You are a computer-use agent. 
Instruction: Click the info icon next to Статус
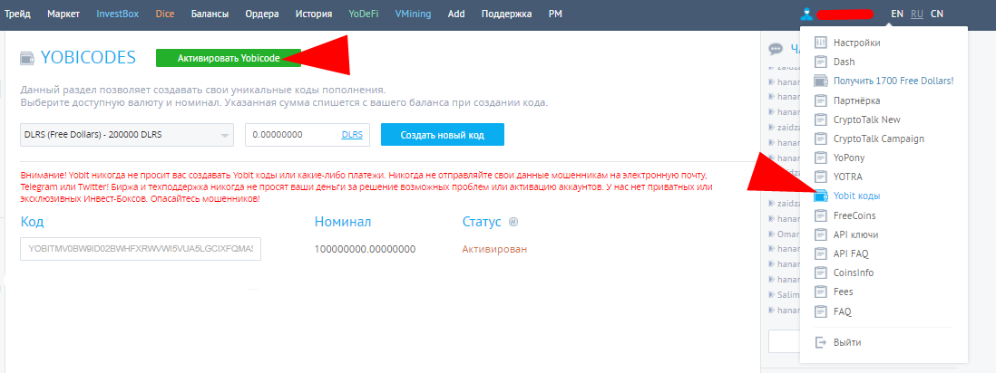(x=514, y=222)
